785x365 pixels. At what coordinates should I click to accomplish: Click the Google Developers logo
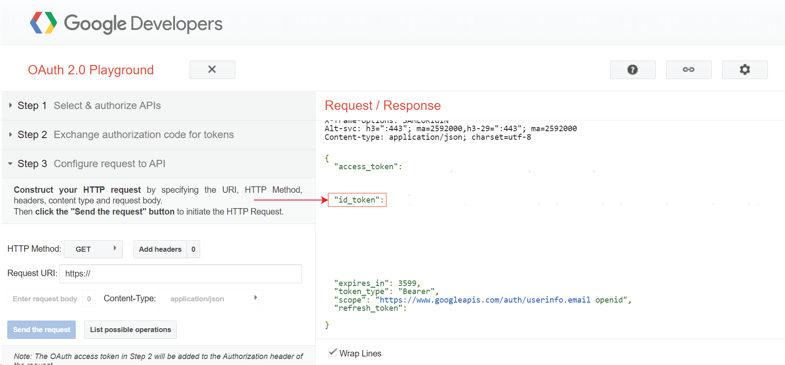(126, 23)
